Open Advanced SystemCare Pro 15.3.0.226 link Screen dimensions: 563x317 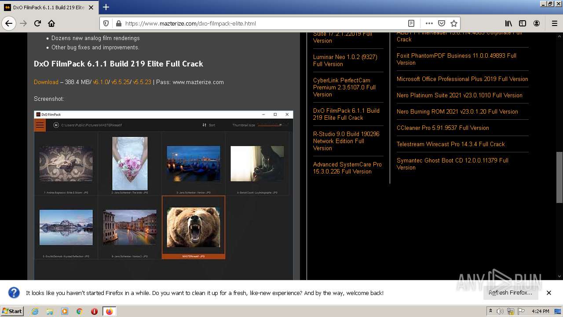point(347,168)
